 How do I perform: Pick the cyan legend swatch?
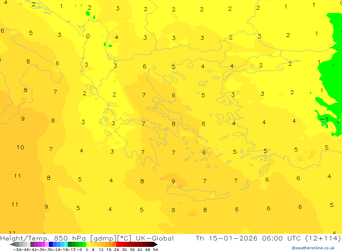[66, 244]
